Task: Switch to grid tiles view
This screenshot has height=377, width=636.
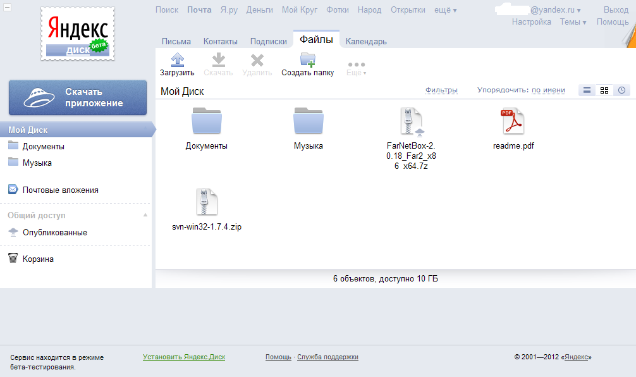Action: [604, 90]
